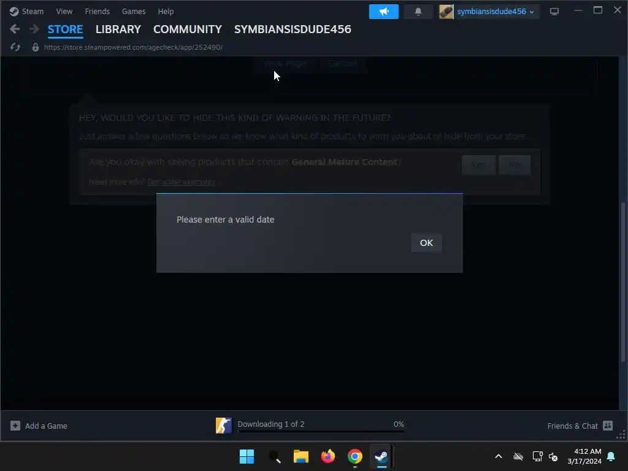Image resolution: width=628 pixels, height=471 pixels.
Task: Click the Counter-Strike download icon
Action: tap(223, 426)
